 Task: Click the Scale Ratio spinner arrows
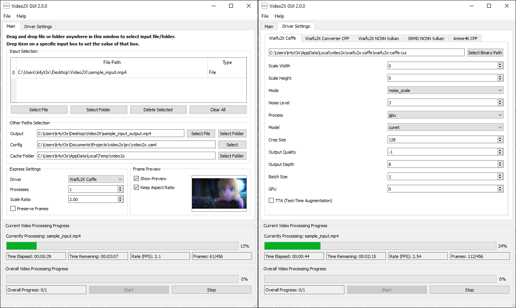[120, 199]
